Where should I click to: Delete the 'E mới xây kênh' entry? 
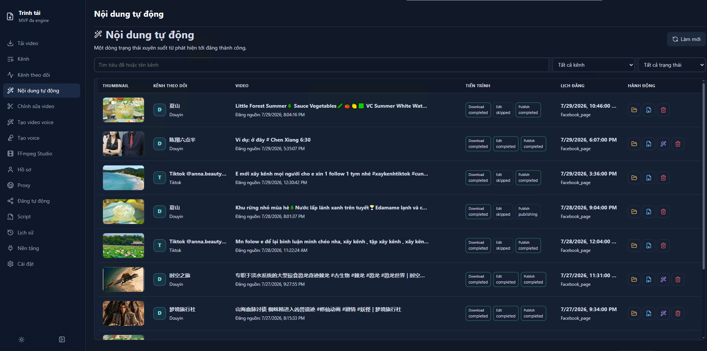(x=663, y=178)
